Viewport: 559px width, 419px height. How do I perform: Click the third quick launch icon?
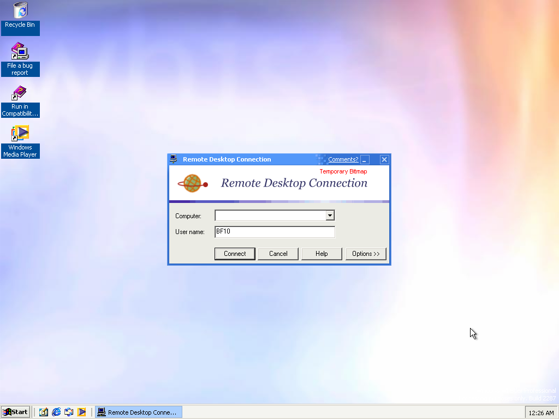pyautogui.click(x=69, y=412)
